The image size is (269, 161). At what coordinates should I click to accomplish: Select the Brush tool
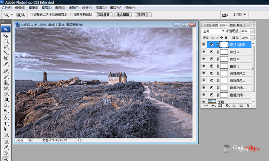pyautogui.click(x=5, y=77)
